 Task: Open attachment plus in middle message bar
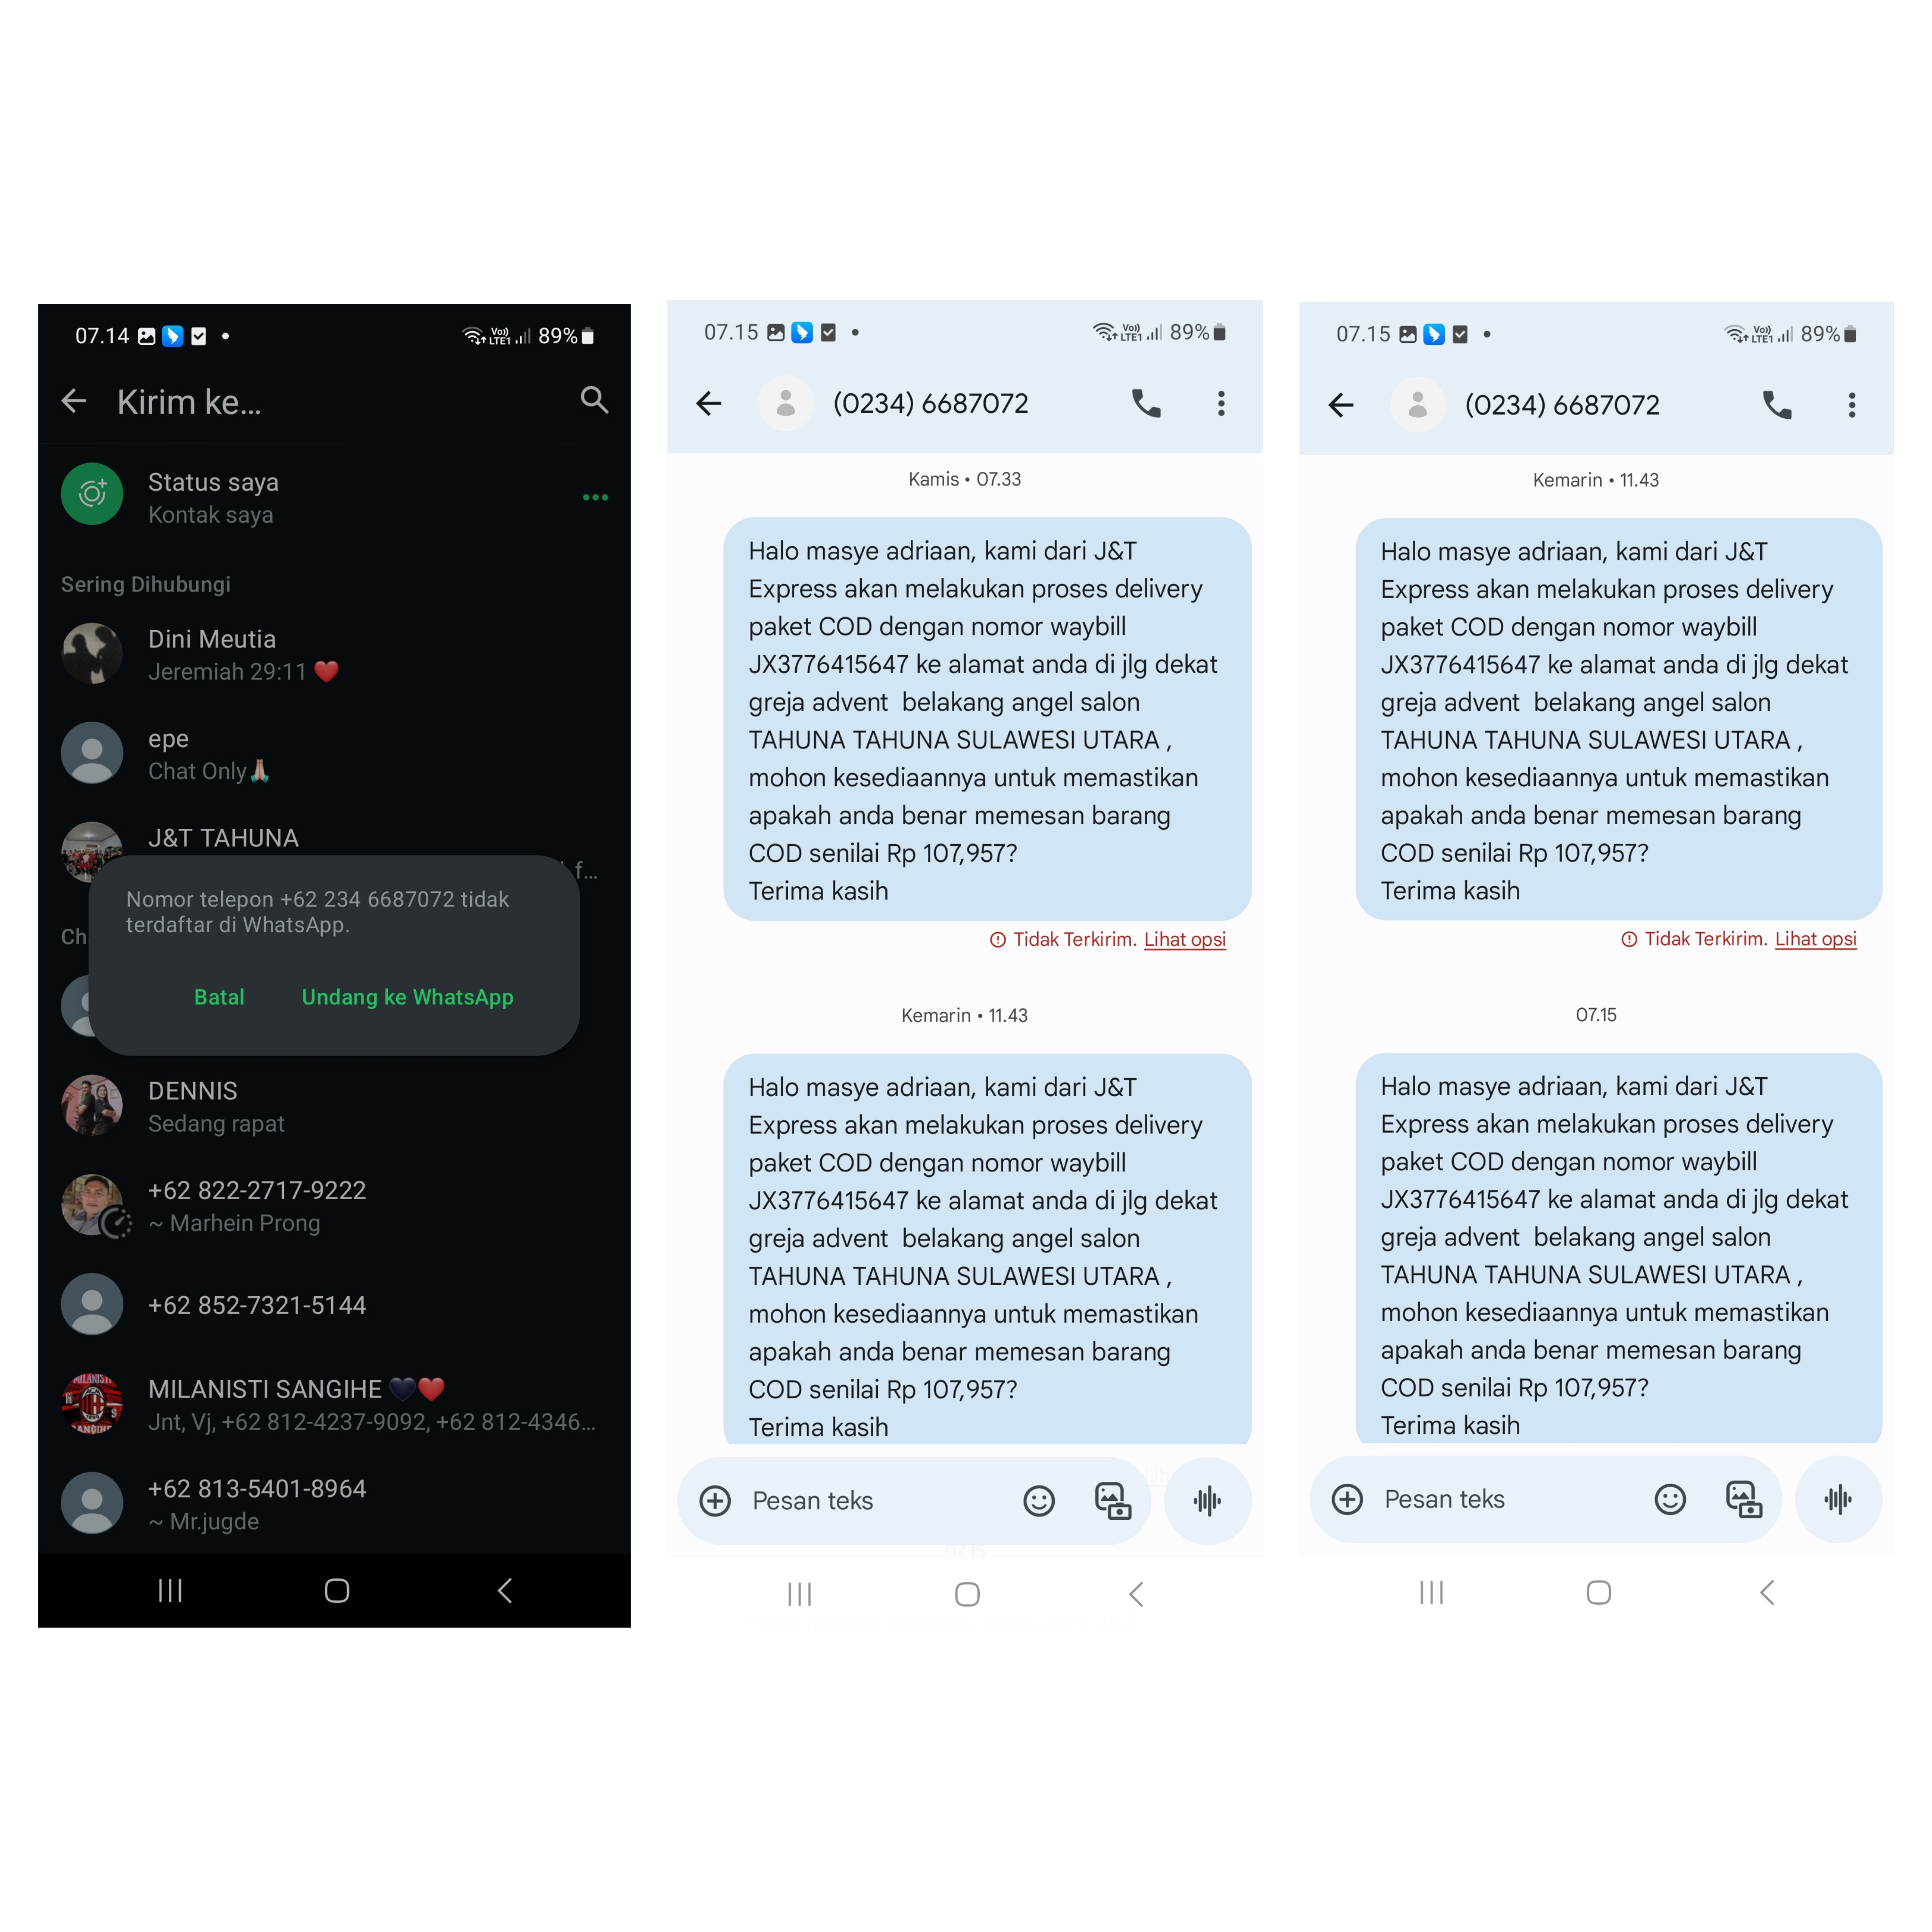click(715, 1501)
